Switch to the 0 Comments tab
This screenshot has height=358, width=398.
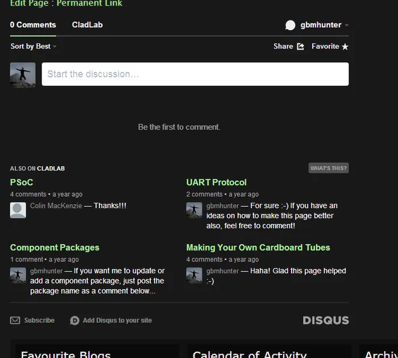coord(33,25)
